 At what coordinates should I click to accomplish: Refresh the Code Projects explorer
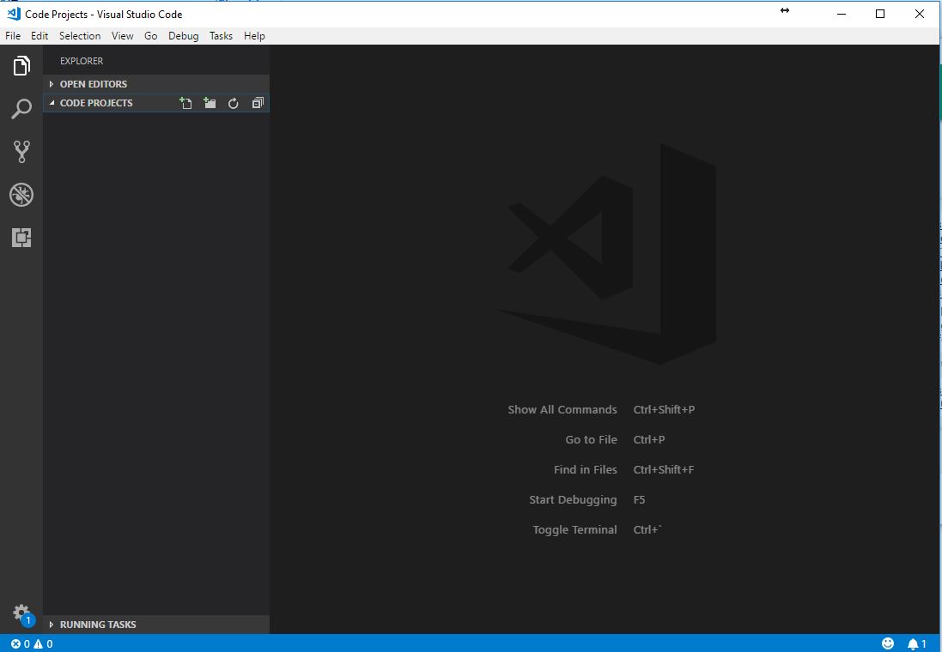tap(233, 103)
